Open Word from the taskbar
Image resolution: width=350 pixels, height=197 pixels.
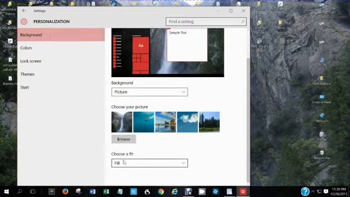tap(92, 192)
